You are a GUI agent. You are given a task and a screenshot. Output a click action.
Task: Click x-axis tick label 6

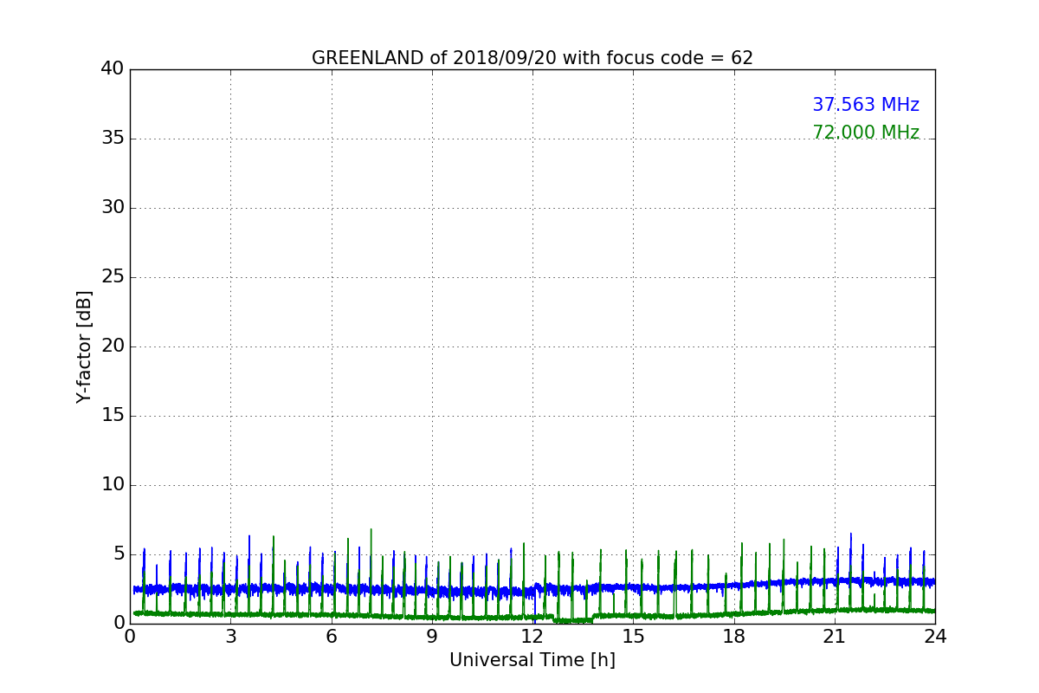pyautogui.click(x=332, y=637)
